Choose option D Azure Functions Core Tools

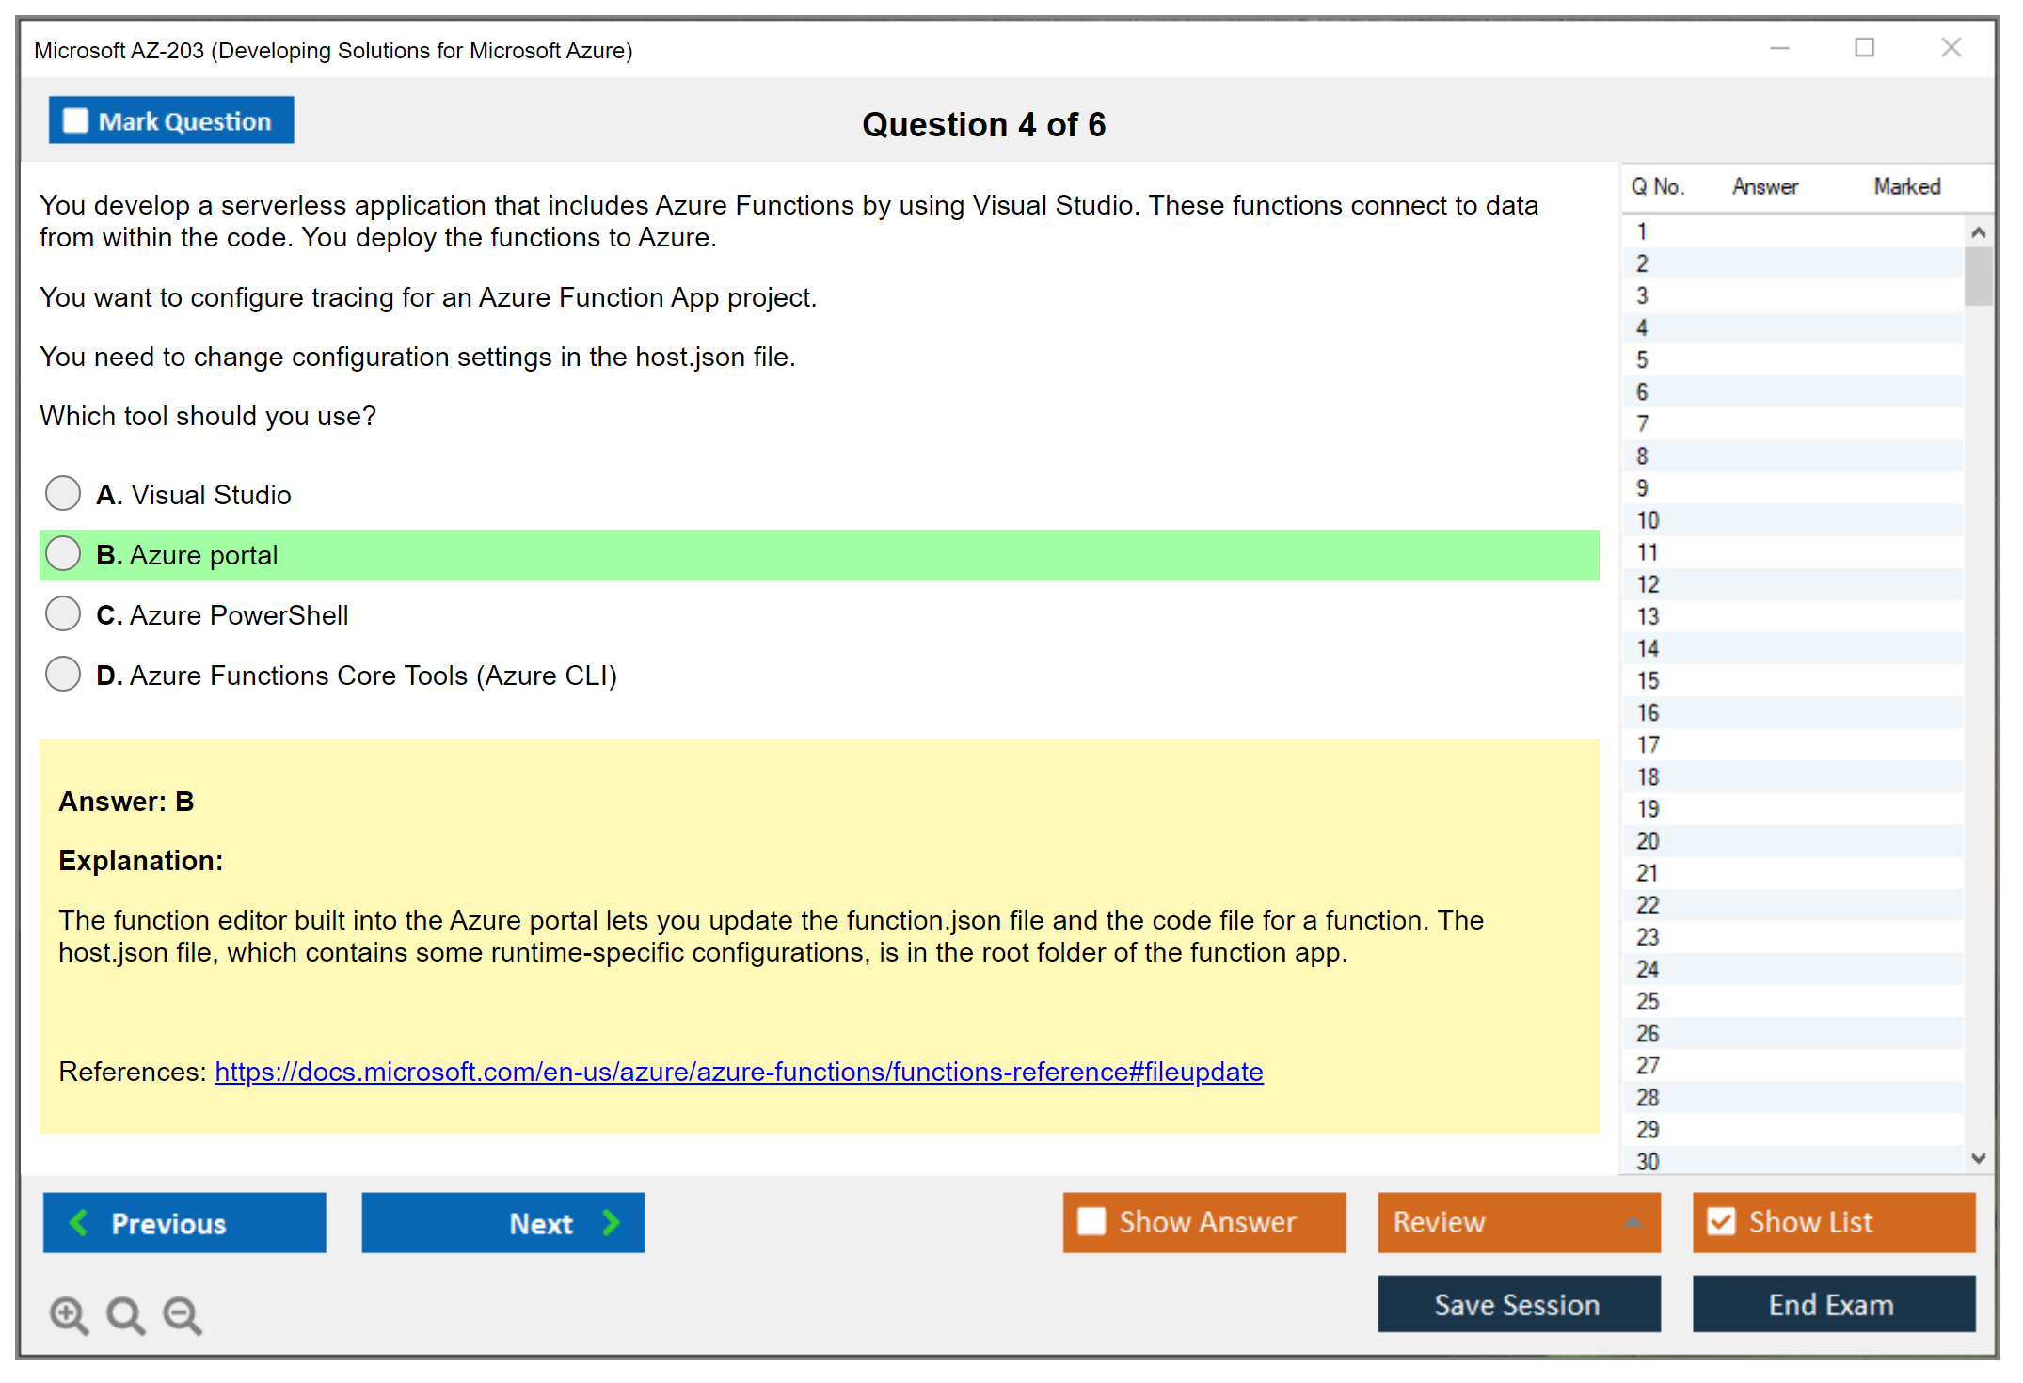pos(63,674)
